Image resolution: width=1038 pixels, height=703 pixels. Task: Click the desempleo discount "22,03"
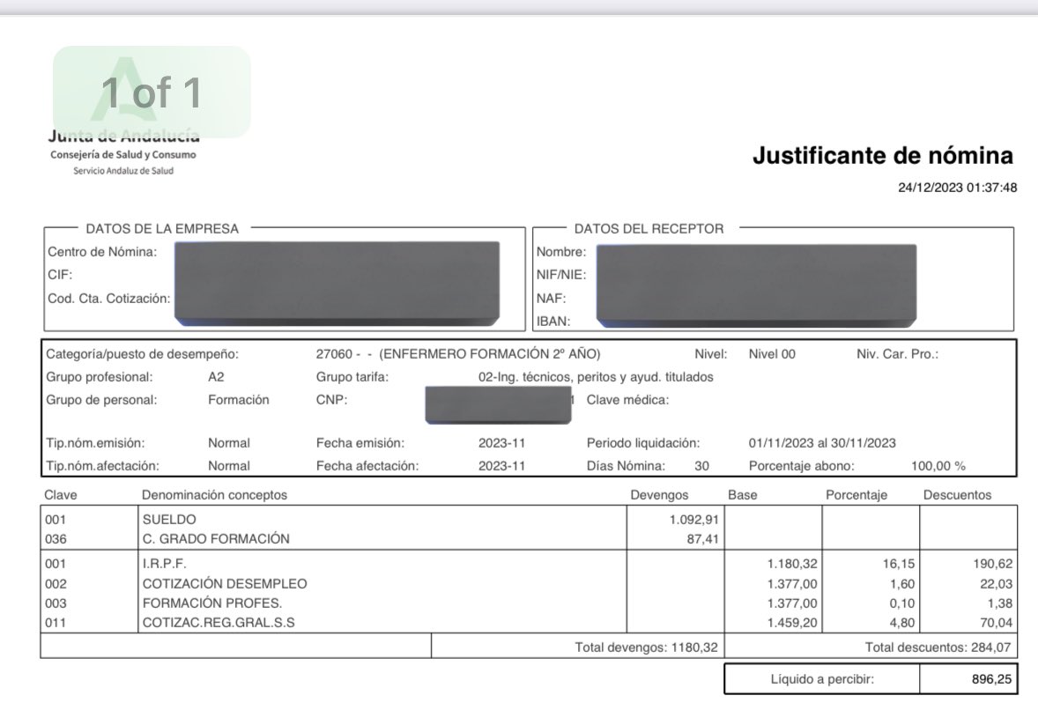tap(997, 584)
